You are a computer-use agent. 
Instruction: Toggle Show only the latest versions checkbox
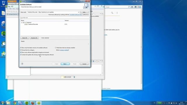[x=21, y=48]
